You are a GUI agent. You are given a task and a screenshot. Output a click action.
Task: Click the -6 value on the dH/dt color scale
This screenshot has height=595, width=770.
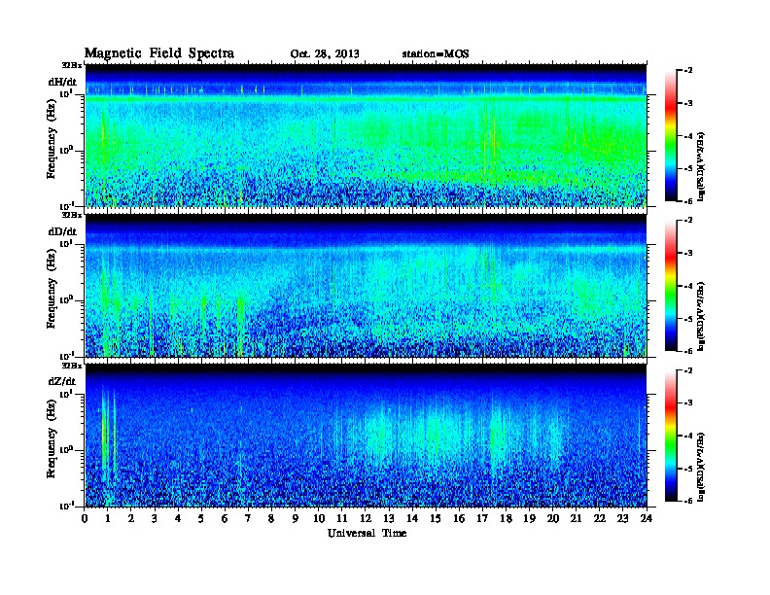[688, 201]
